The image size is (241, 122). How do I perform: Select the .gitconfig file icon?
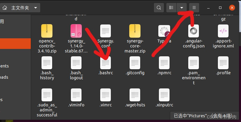pos(135,63)
